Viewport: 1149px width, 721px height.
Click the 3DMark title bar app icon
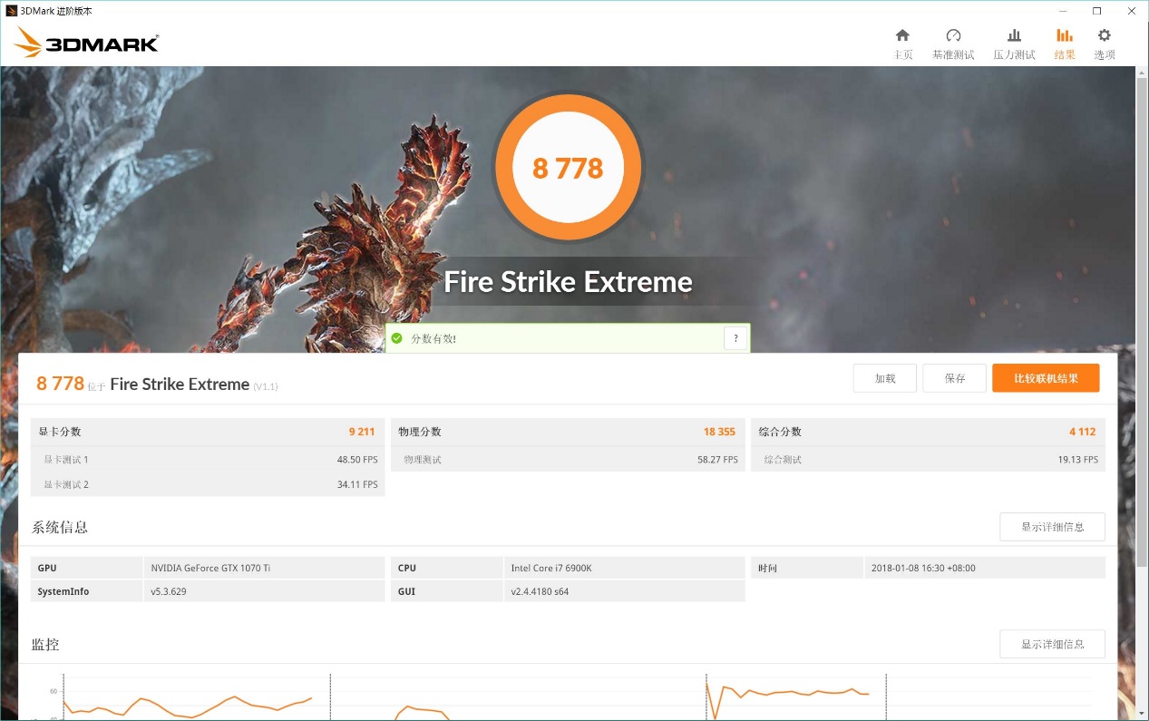11,11
